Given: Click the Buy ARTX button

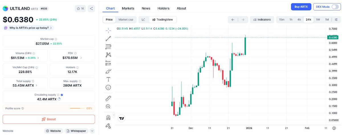Looking at the screenshot, I should [301, 7].
